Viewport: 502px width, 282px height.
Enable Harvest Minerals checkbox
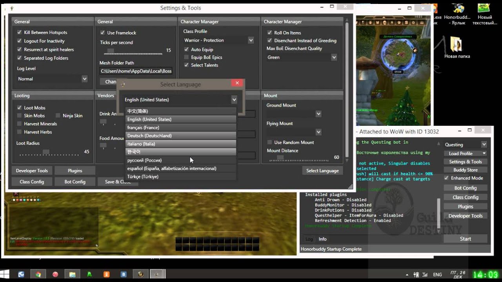[x=19, y=124]
